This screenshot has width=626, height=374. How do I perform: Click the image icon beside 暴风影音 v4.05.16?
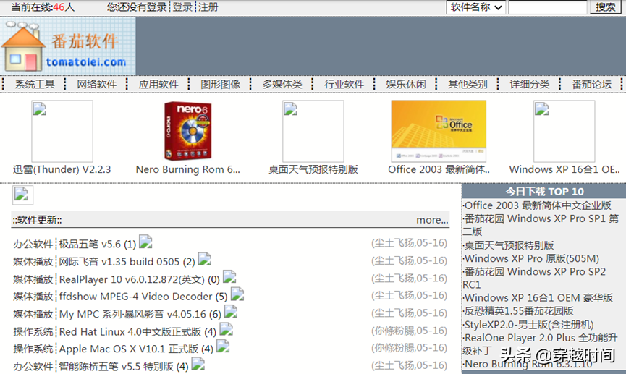[231, 312]
